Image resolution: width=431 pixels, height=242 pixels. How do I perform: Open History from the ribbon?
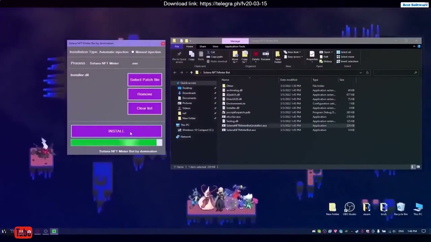click(x=326, y=61)
